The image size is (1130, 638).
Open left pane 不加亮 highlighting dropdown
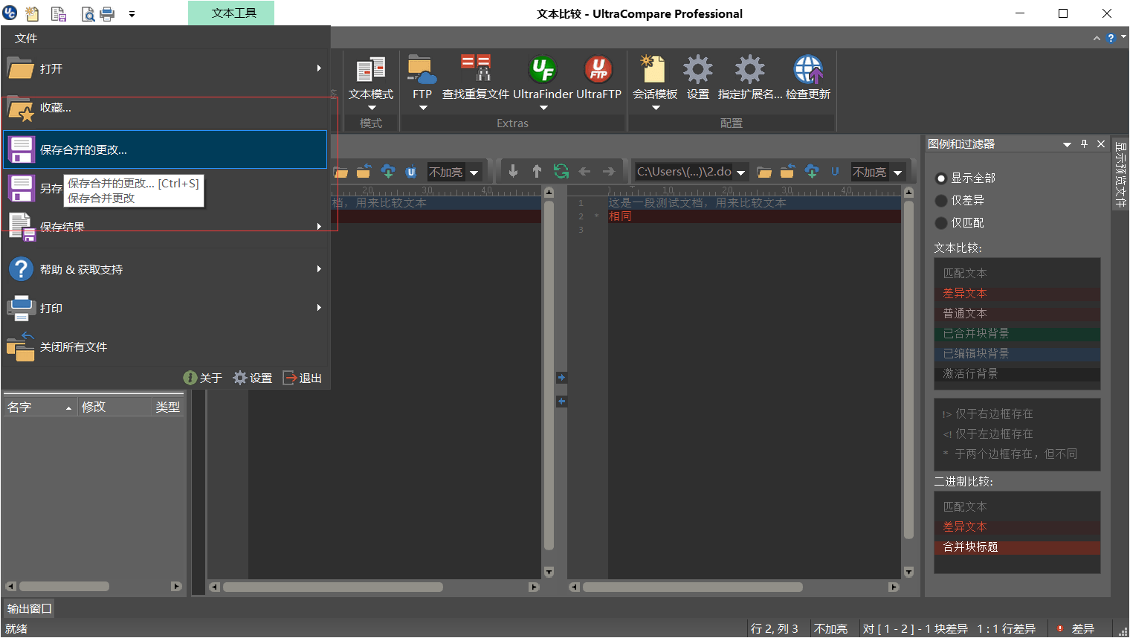(474, 173)
